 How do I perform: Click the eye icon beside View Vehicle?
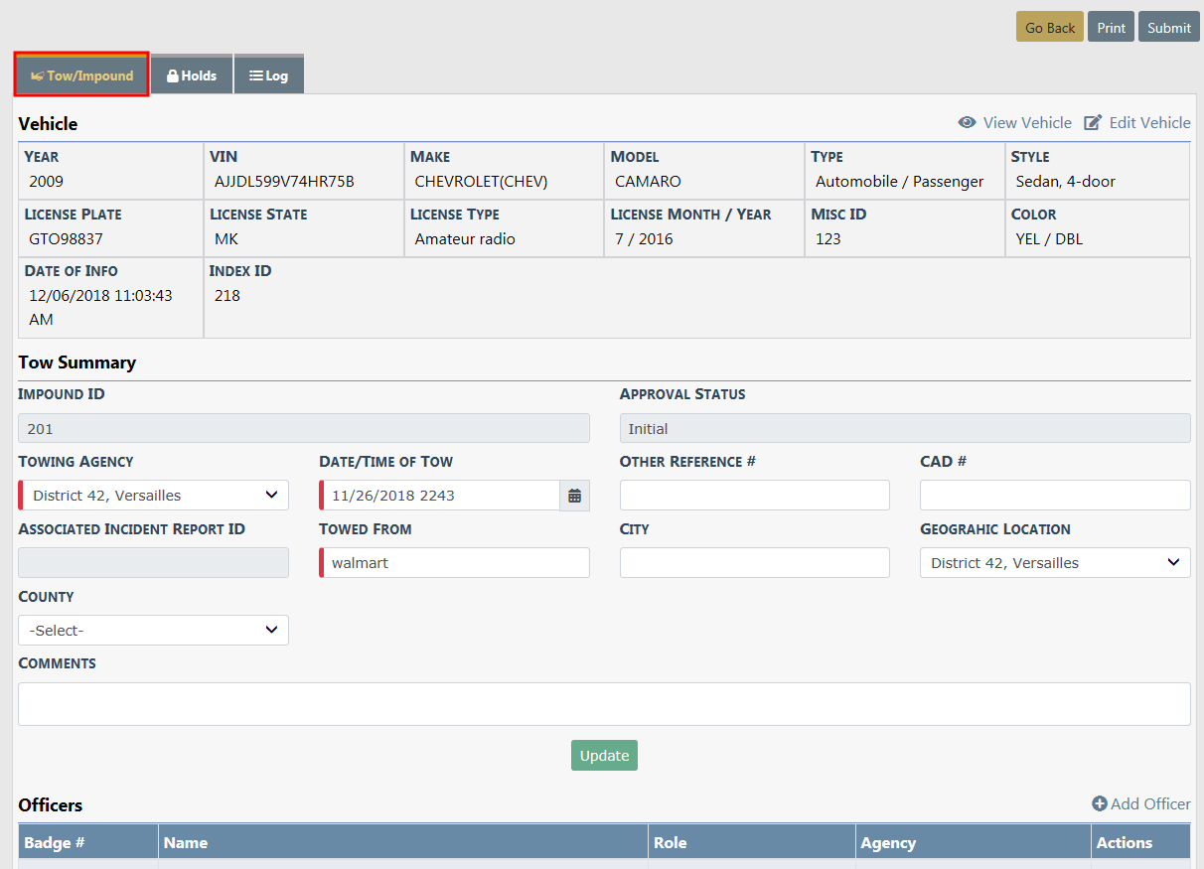[967, 123]
